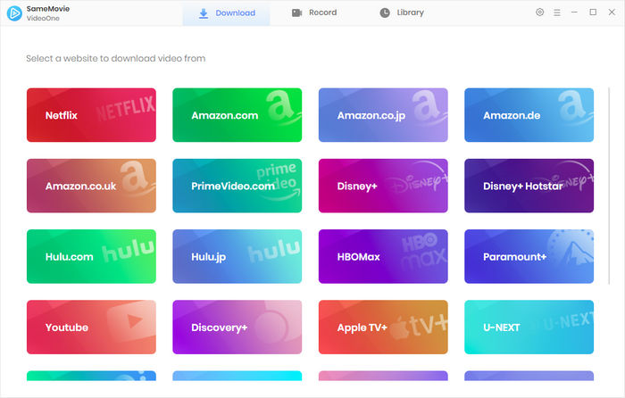Open the Library tab
Image resolution: width=625 pixels, height=398 pixels.
[x=402, y=12]
